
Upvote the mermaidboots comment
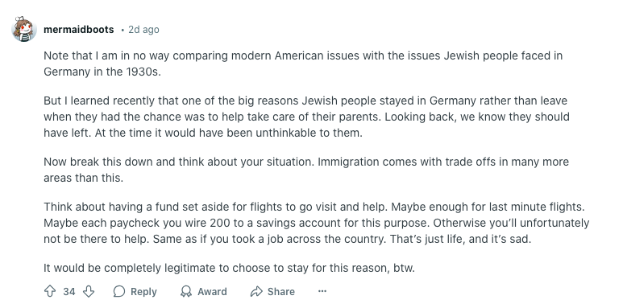50,292
